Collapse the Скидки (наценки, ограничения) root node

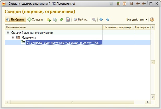[8, 33]
